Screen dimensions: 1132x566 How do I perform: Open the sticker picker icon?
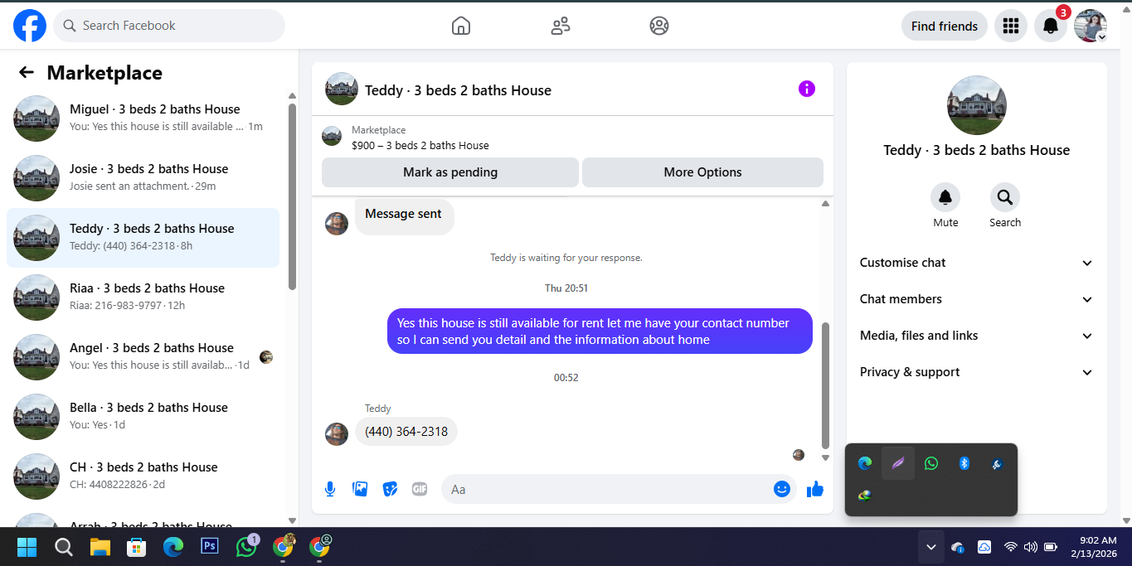point(390,489)
